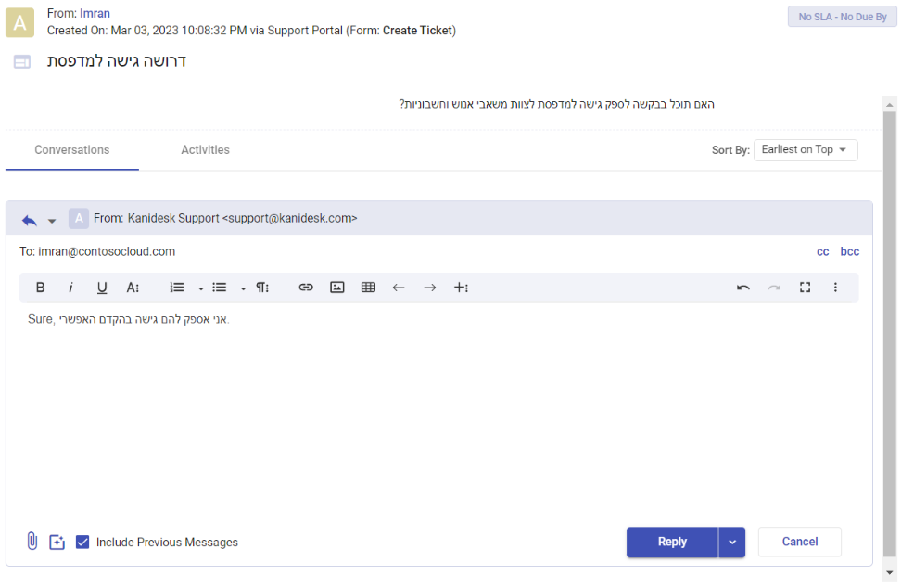The image size is (901, 588).
Task: Open paragraph format options
Action: [x=262, y=288]
